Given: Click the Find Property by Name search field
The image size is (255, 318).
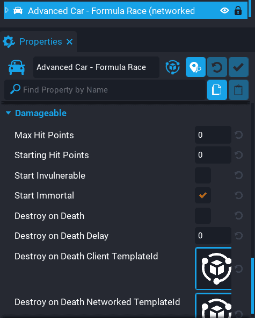Looking at the screenshot, I should click(105, 90).
